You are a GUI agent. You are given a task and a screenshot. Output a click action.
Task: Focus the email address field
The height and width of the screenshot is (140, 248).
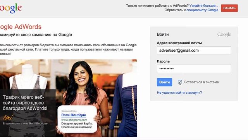(x=194, y=51)
